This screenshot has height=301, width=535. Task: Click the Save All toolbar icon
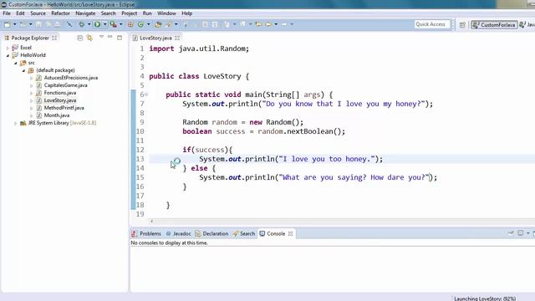click(x=48, y=24)
